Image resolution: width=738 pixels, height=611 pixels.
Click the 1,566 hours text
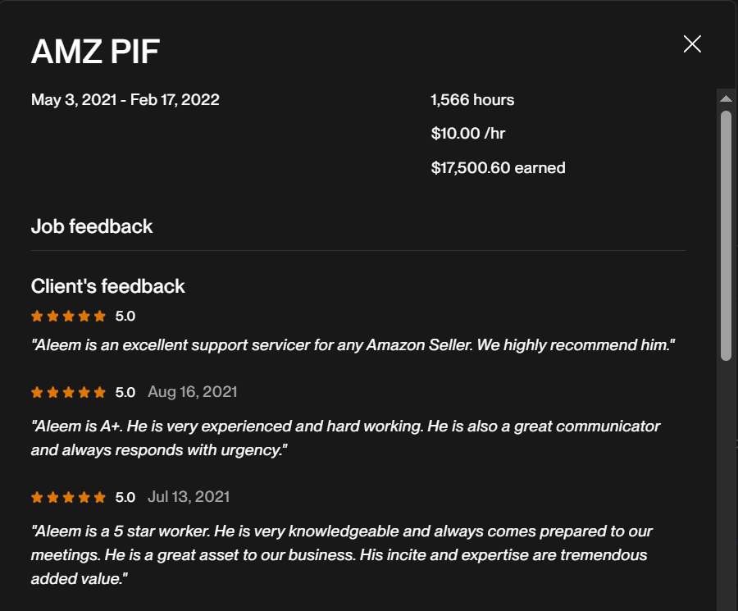tap(472, 100)
